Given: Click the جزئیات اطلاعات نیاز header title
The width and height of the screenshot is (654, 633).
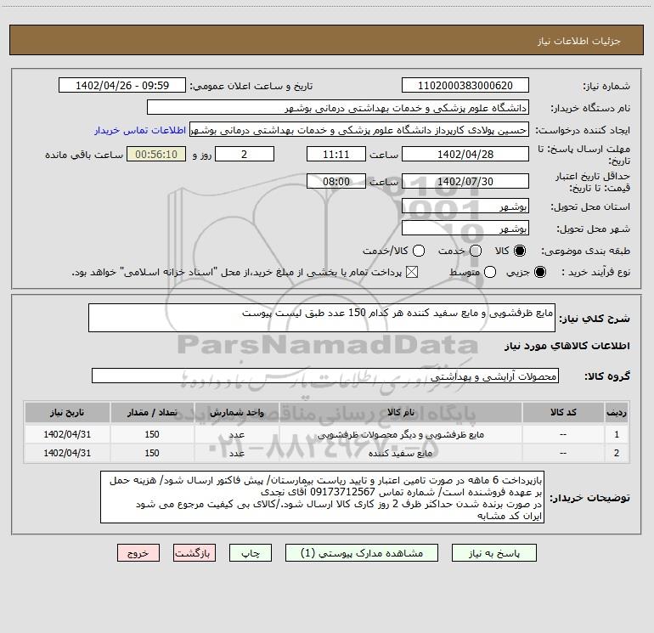Looking at the screenshot, I should pyautogui.click(x=579, y=41).
